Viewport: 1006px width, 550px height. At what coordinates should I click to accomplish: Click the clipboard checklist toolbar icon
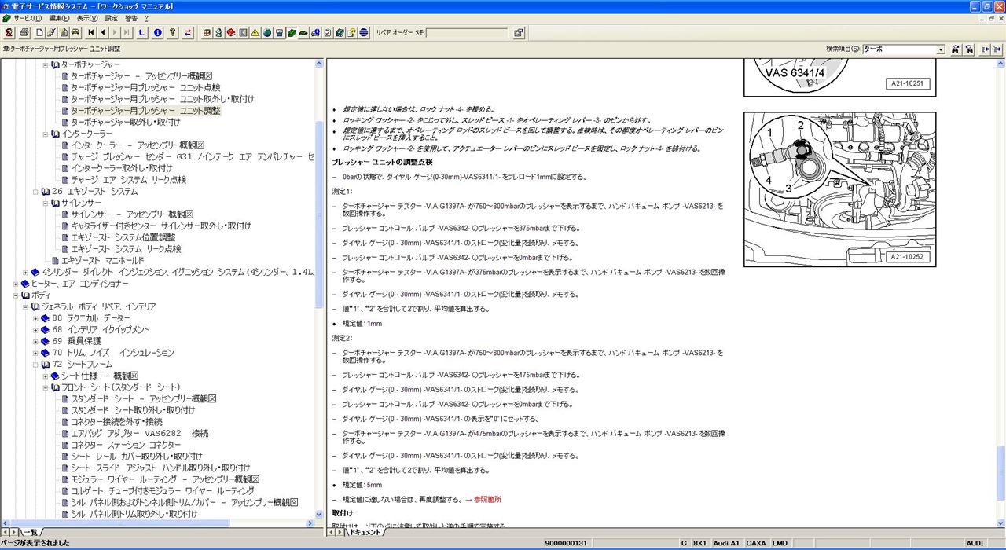(328, 33)
